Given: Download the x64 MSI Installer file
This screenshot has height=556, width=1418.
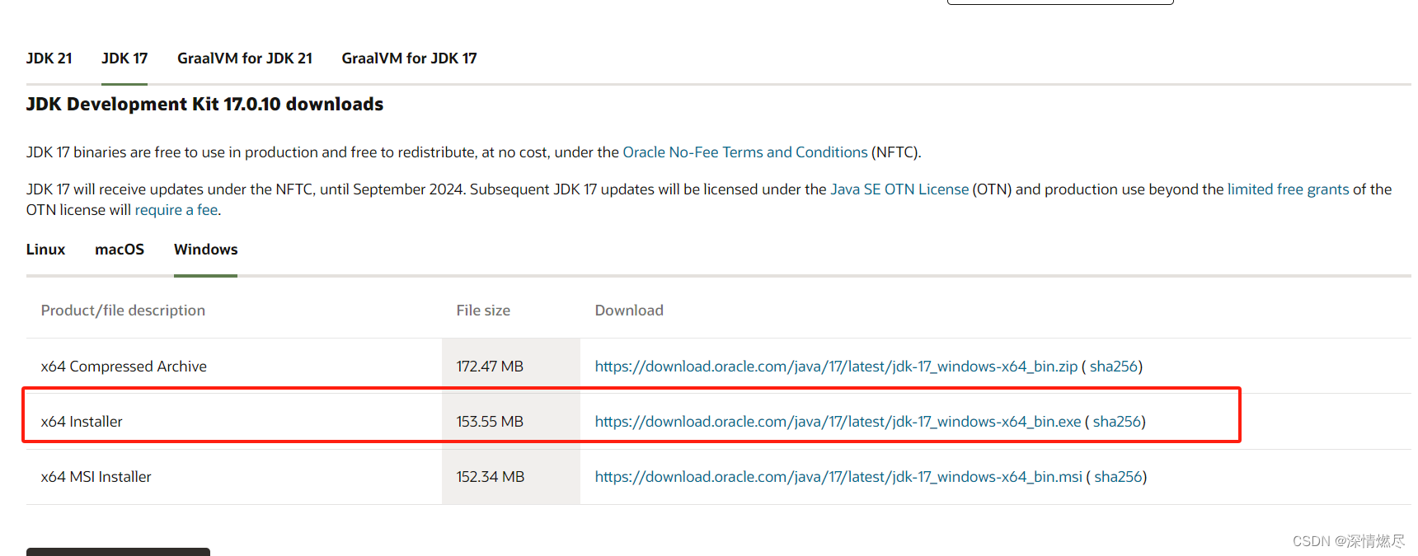Looking at the screenshot, I should point(838,476).
